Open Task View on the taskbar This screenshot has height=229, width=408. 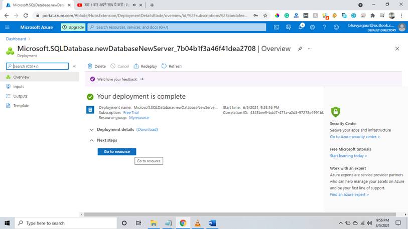(x=139, y=223)
